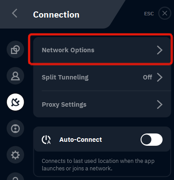The image size is (174, 180).
Task: Open the Account person icon in sidebar
Action: (x=15, y=76)
